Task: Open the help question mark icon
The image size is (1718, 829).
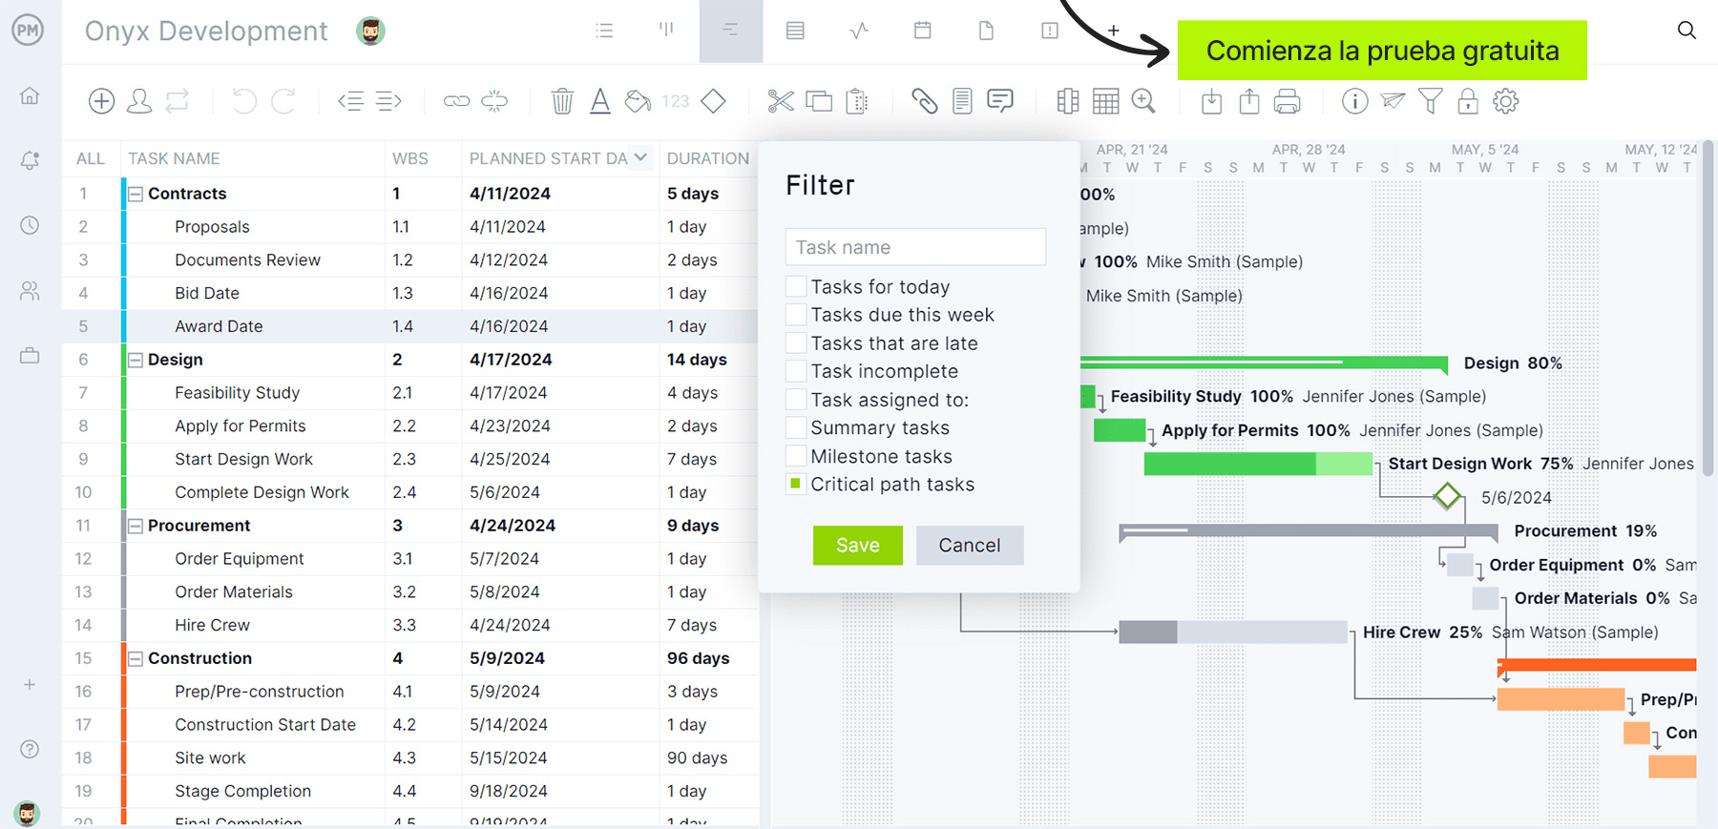Action: pyautogui.click(x=30, y=749)
